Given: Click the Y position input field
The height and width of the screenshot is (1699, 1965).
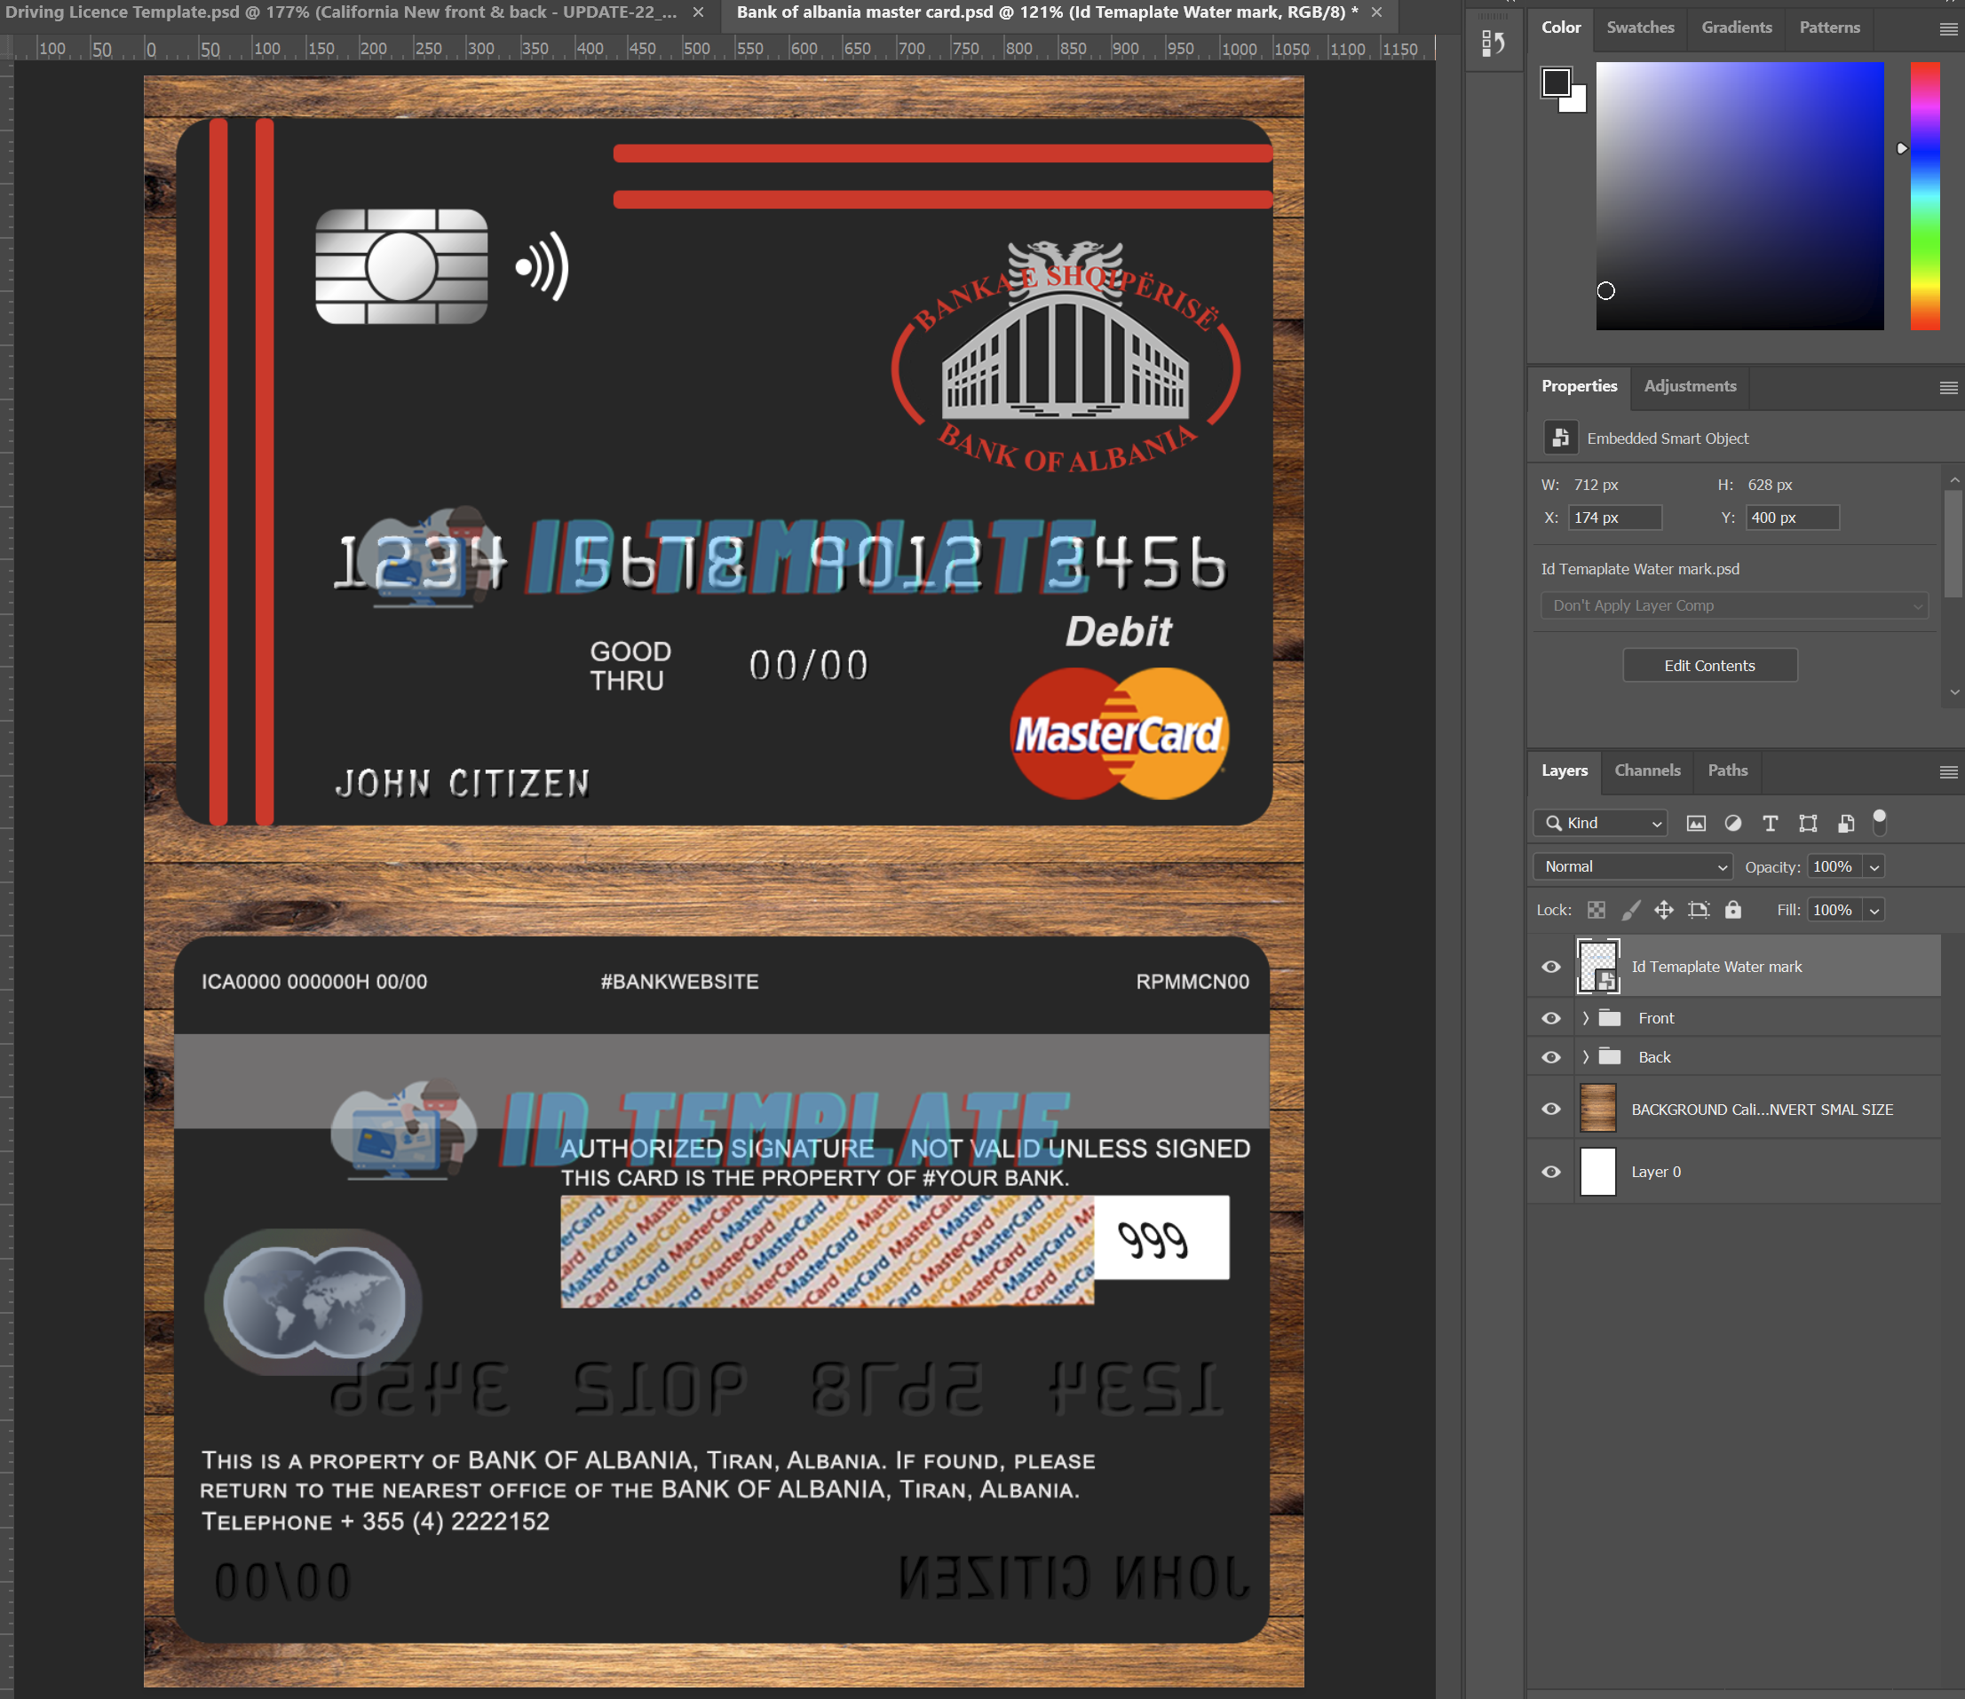Looking at the screenshot, I should pyautogui.click(x=1792, y=518).
